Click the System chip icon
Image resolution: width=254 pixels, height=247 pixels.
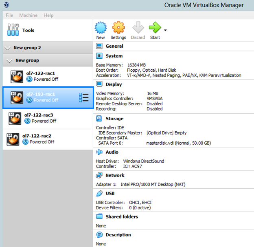(99, 56)
